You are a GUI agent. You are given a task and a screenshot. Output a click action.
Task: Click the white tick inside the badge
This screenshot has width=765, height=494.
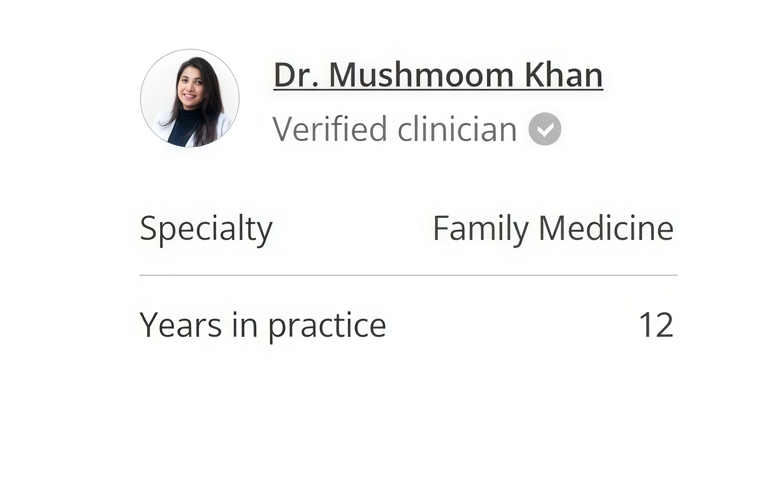point(545,130)
